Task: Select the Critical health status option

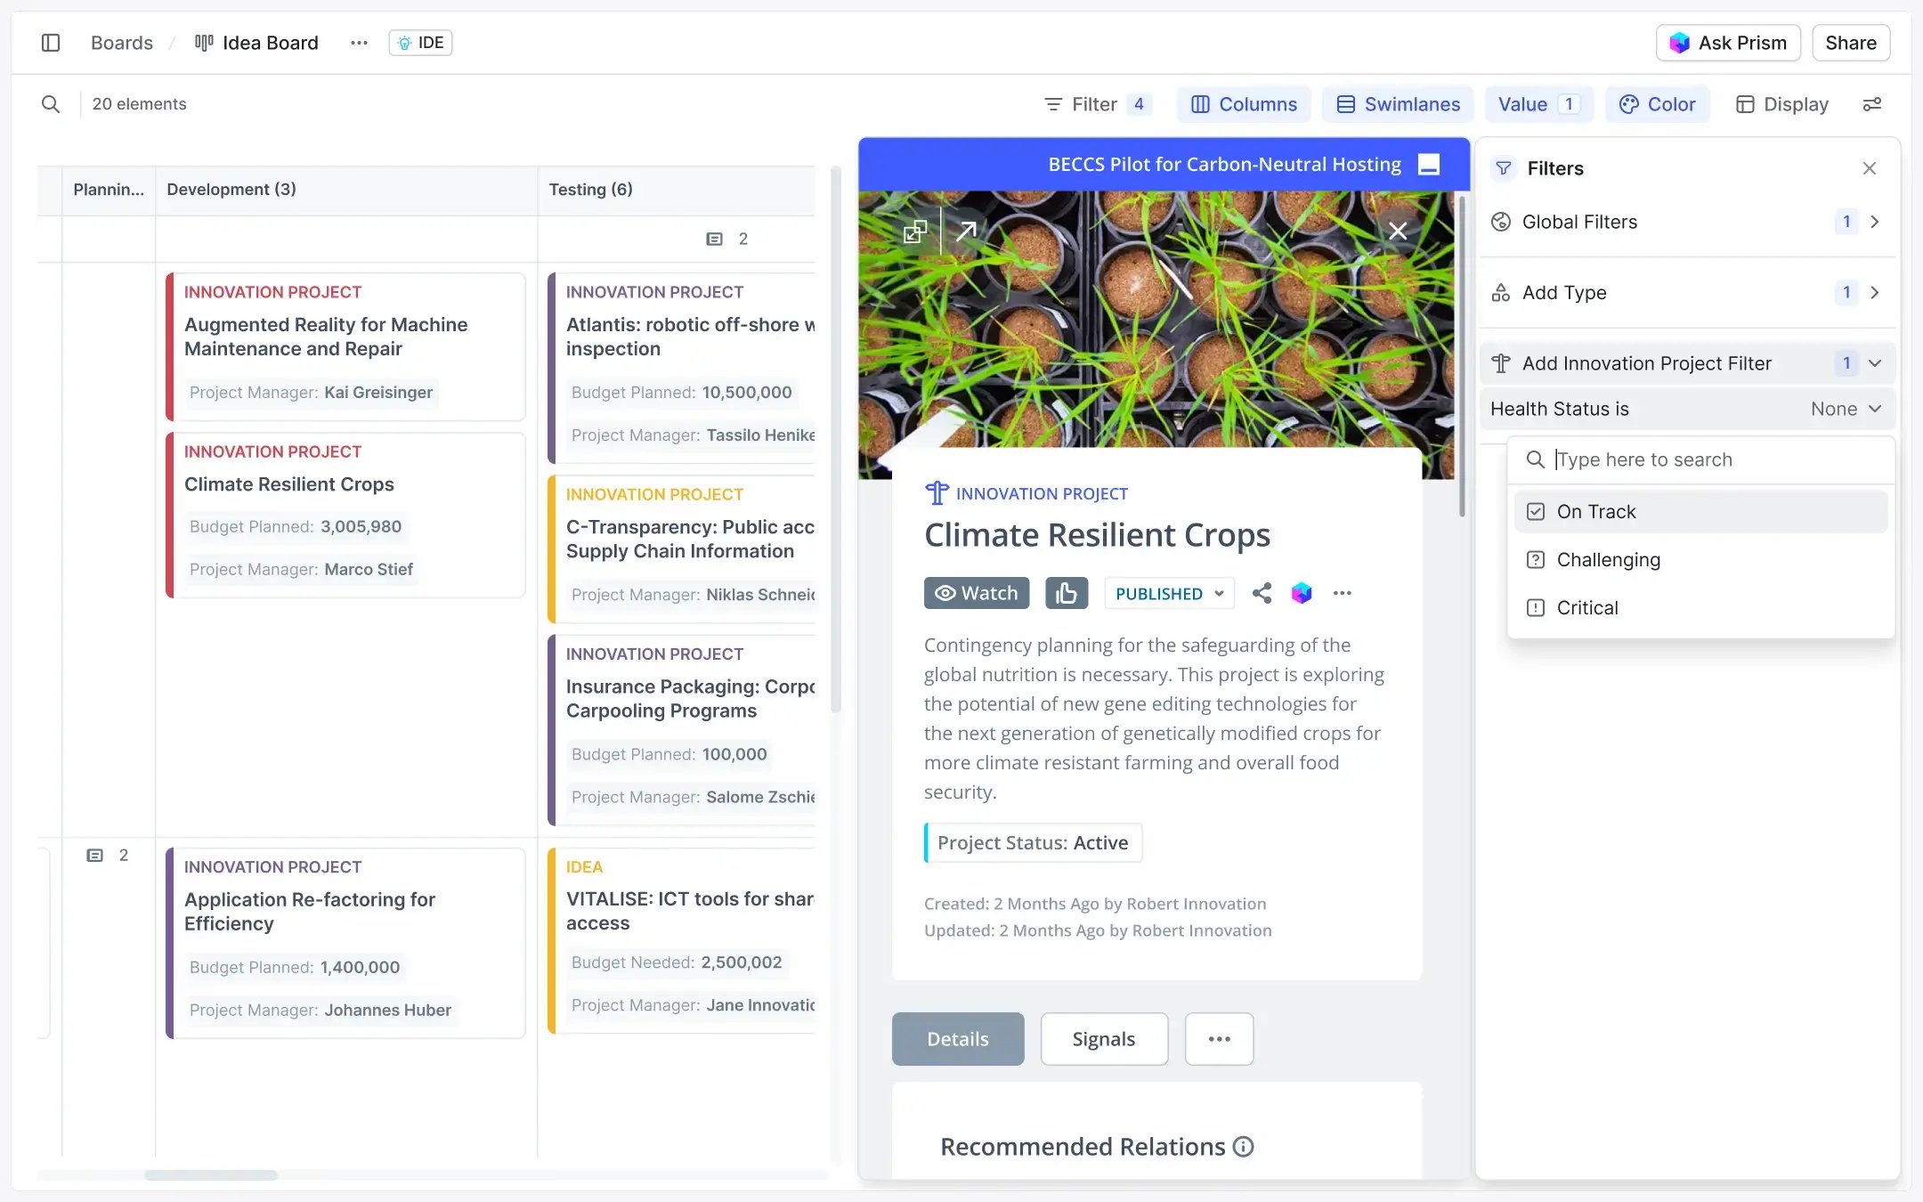Action: (x=1586, y=607)
